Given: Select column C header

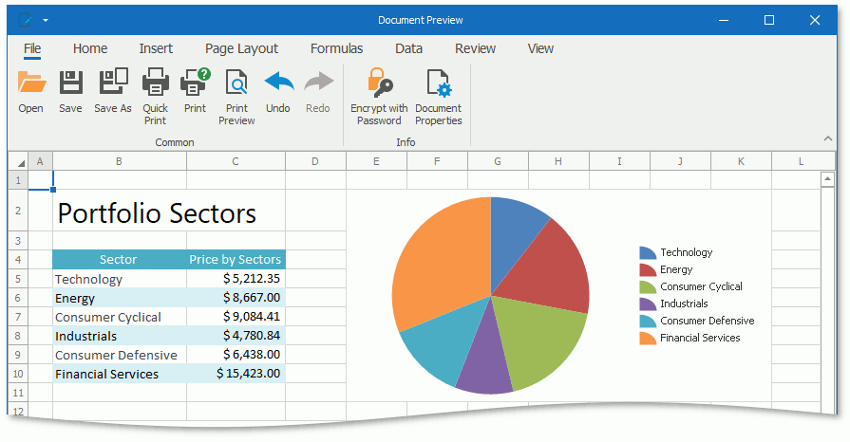Looking at the screenshot, I should tap(236, 161).
